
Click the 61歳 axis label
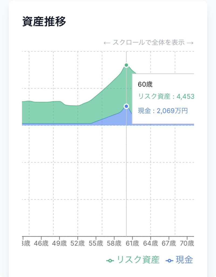132,243
